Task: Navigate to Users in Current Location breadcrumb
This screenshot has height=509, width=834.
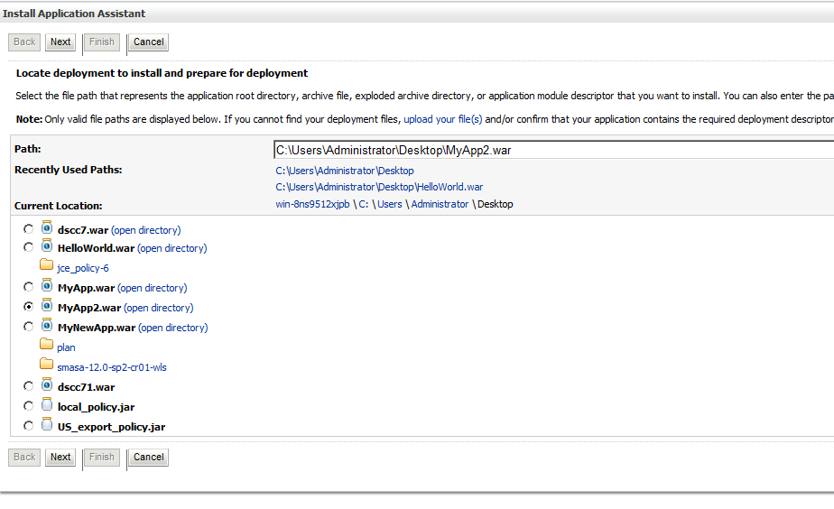Action: point(390,204)
